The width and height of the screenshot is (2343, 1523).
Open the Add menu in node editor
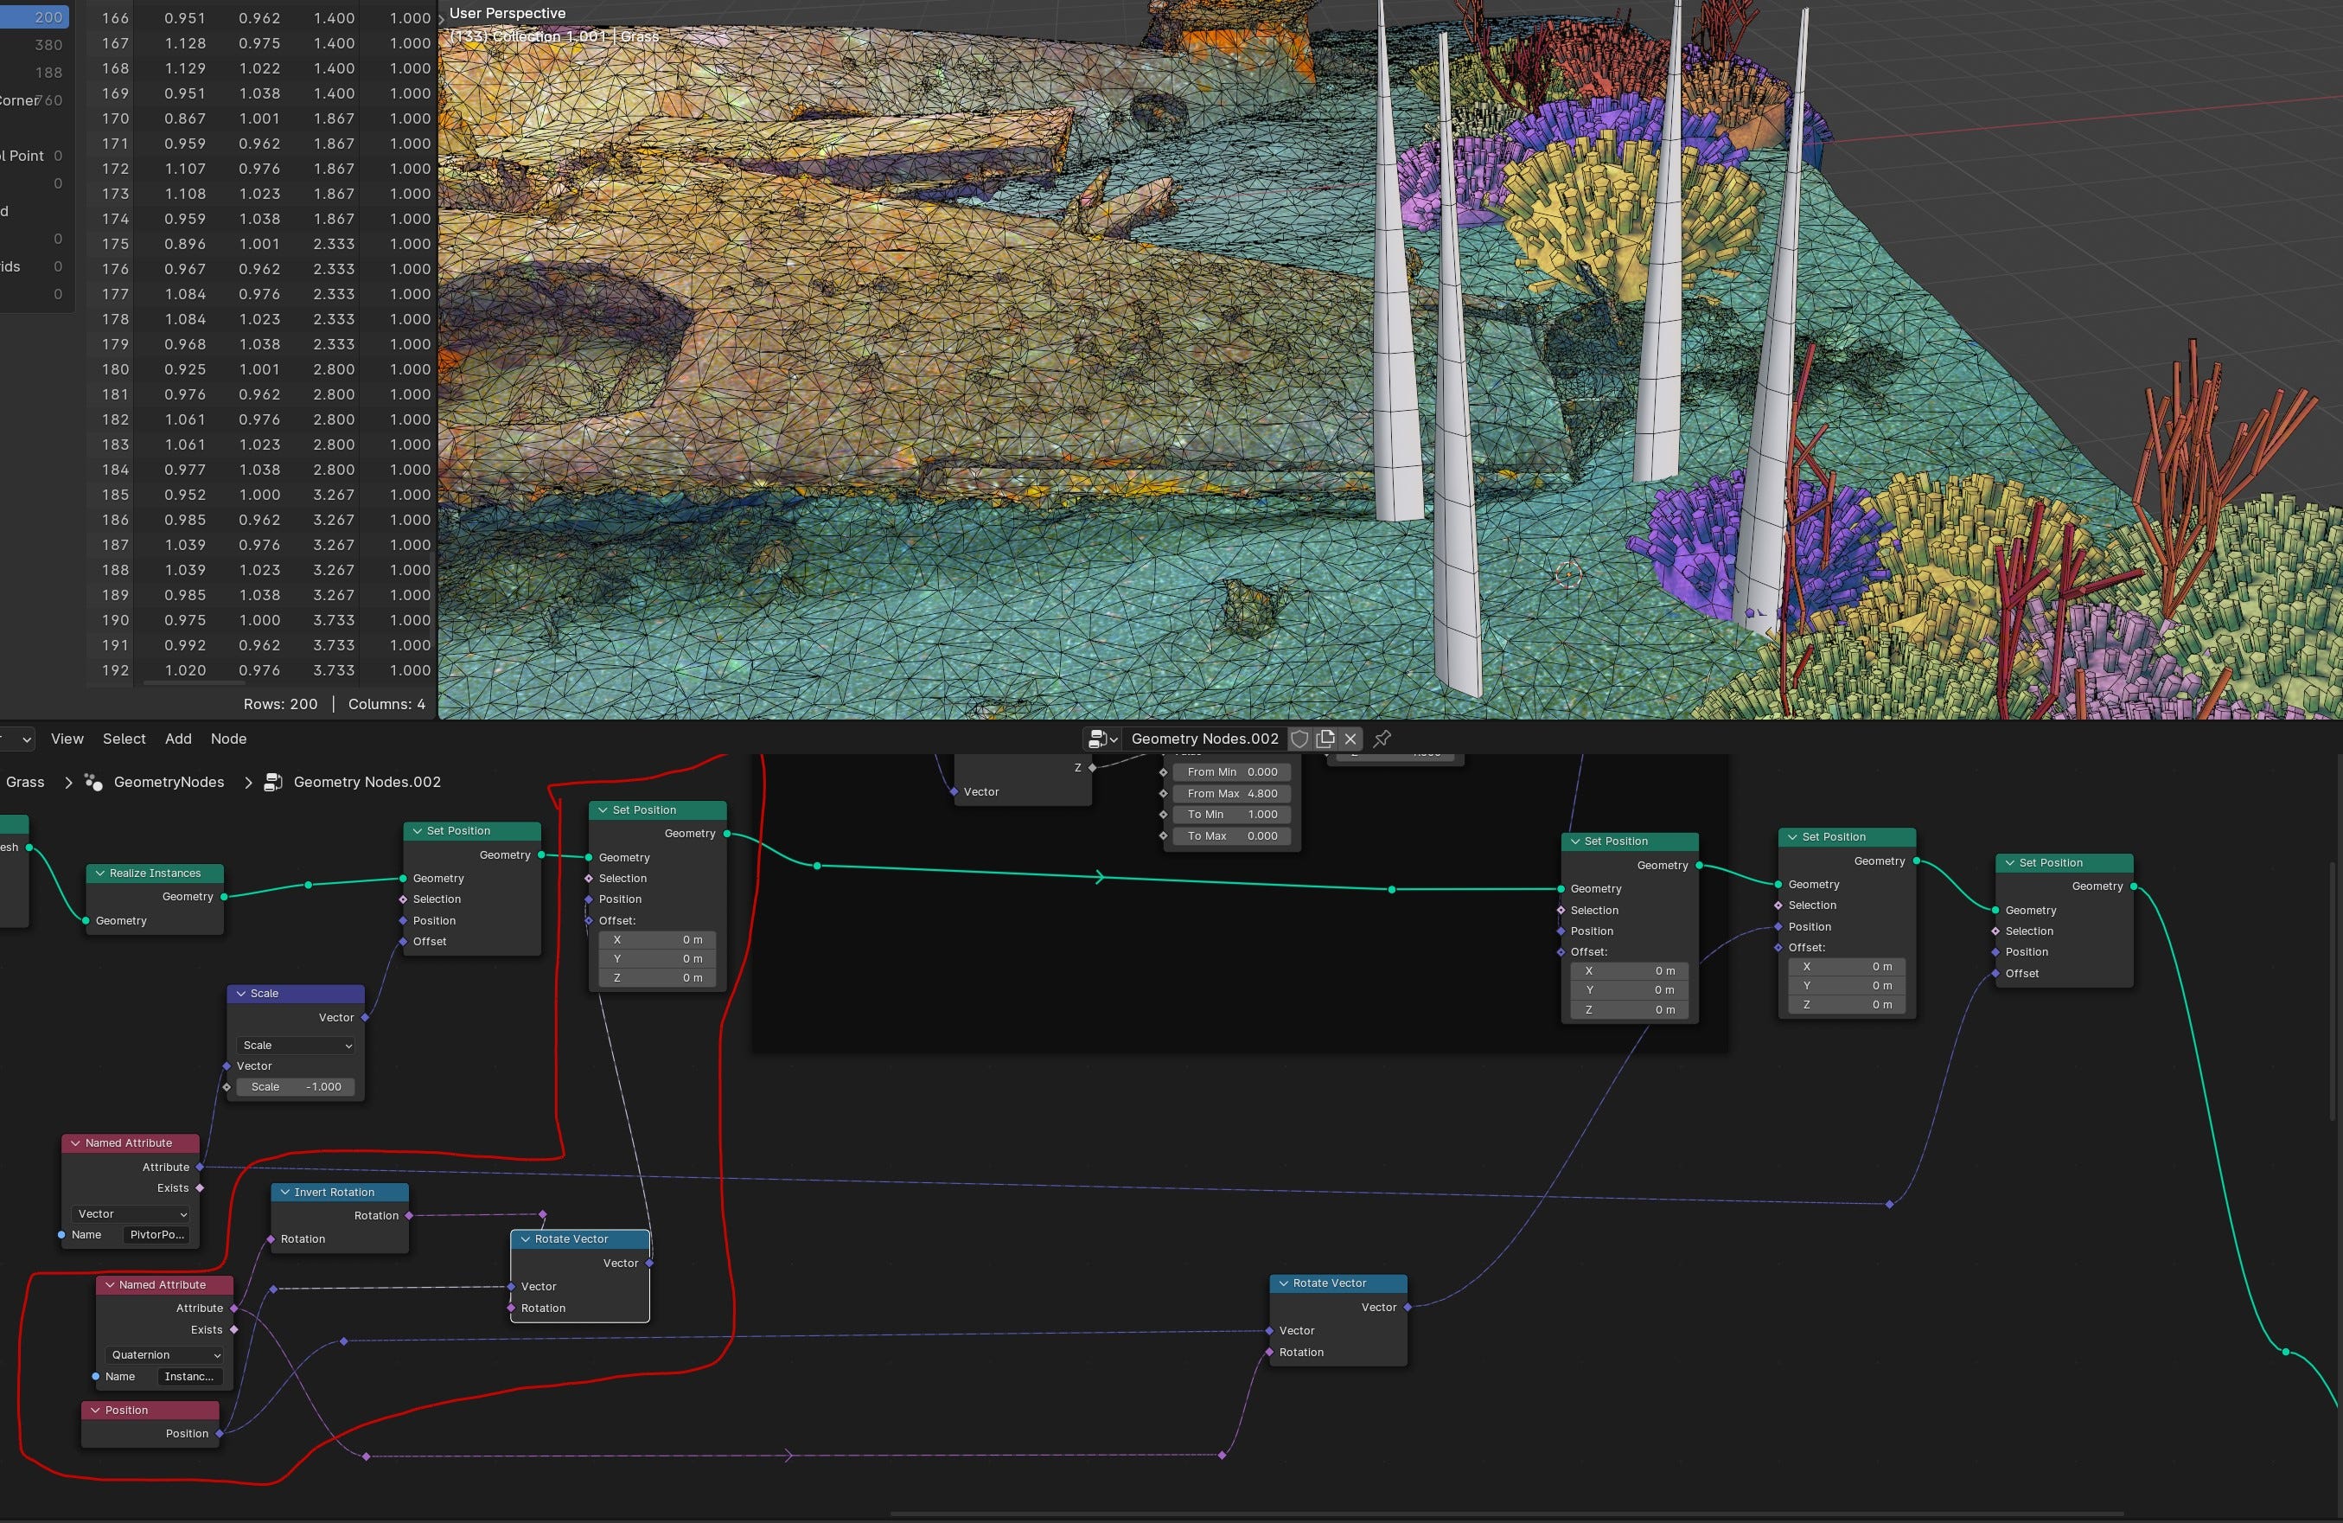point(178,739)
